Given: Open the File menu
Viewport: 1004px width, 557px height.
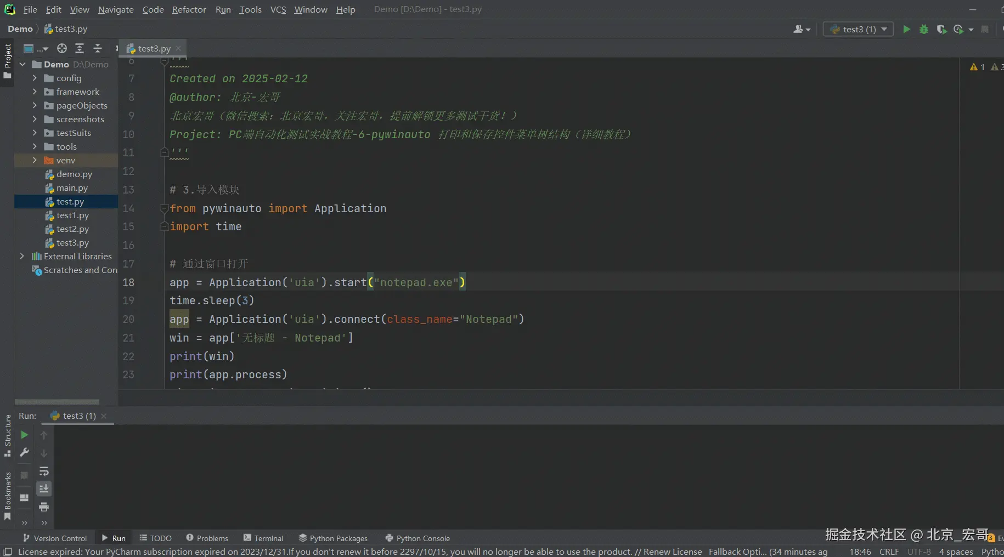Looking at the screenshot, I should coord(31,9).
